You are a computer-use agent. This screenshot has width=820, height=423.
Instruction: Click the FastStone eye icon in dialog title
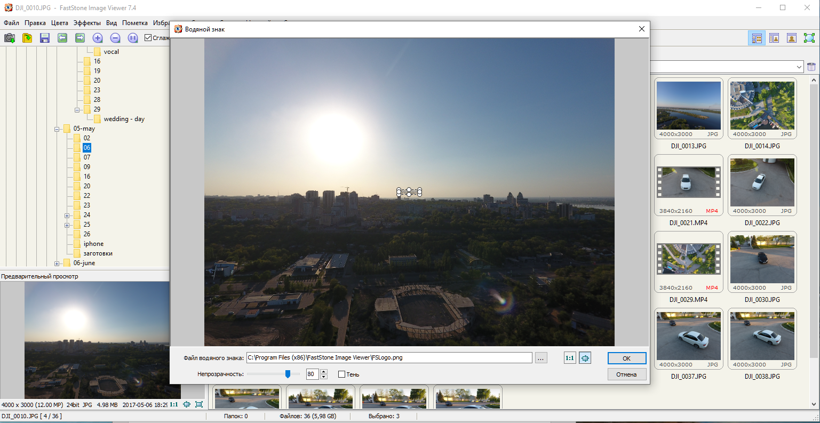[x=178, y=29]
